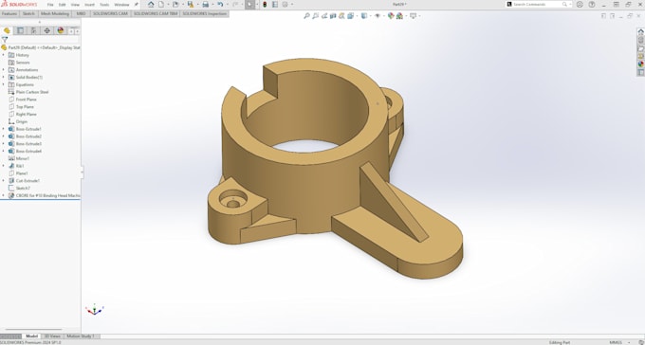Switch to the Motion Study 1 tab

tap(81, 336)
